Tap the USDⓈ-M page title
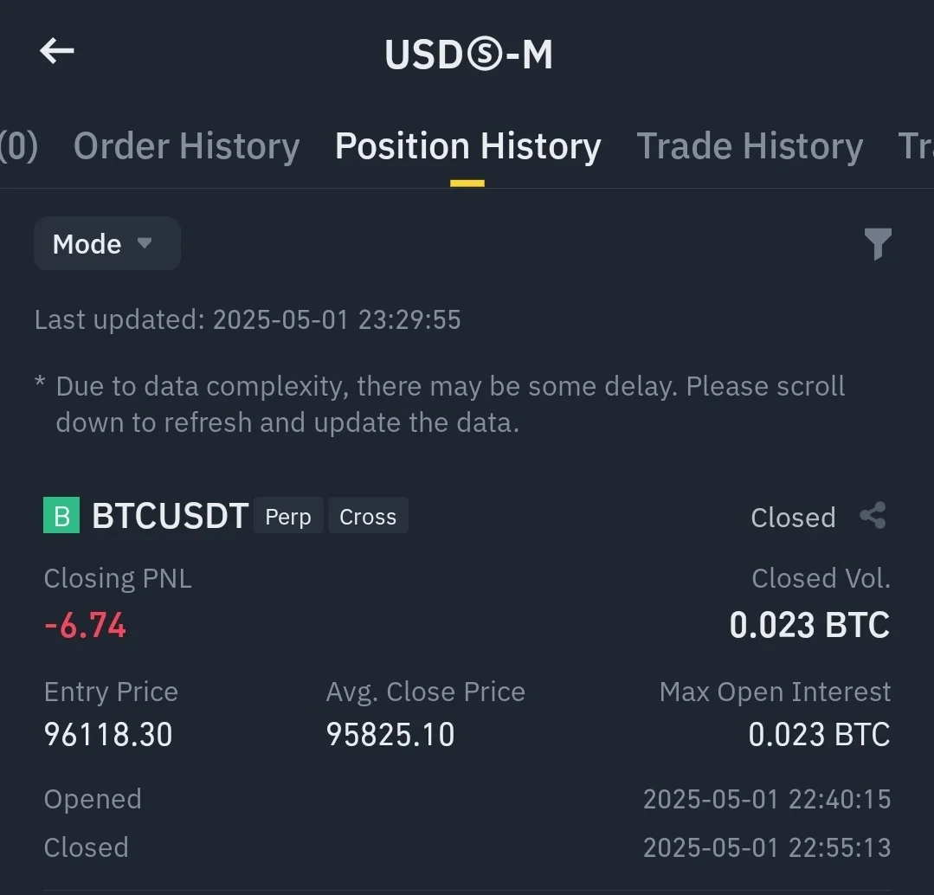 (468, 54)
